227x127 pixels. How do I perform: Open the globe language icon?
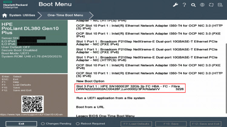[202, 5]
